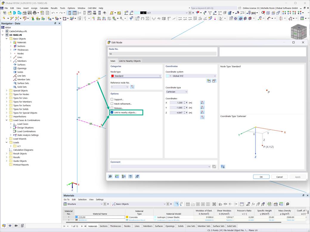This screenshot has width=310, height=232.
Task: Enable the Support option checkbox
Action: tap(112, 99)
